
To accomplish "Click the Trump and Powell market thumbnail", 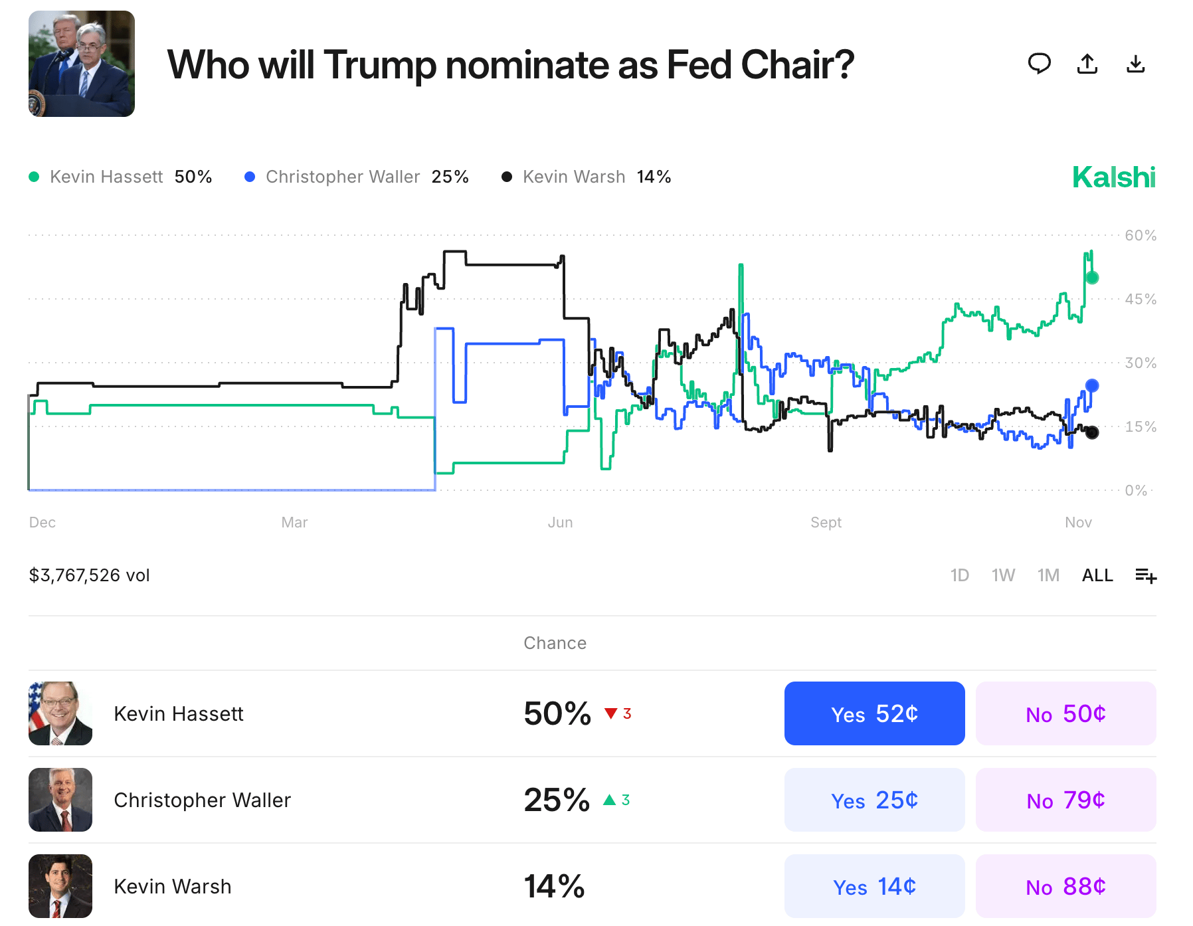I will (82, 64).
